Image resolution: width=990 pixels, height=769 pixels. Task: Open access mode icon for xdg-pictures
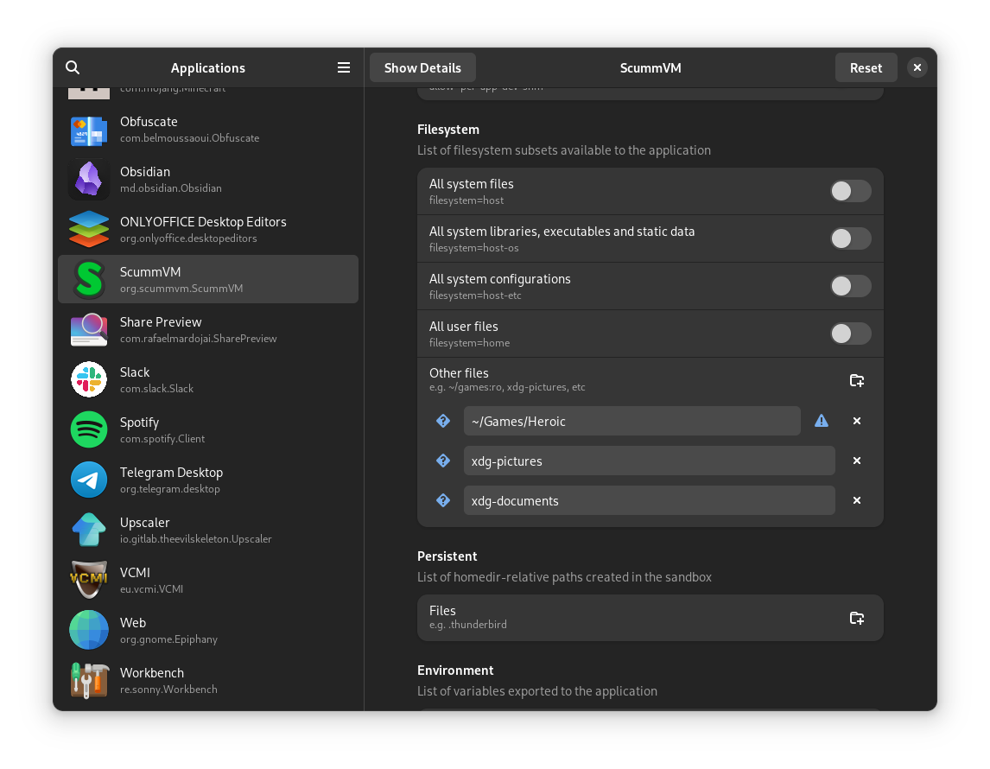[x=443, y=461]
